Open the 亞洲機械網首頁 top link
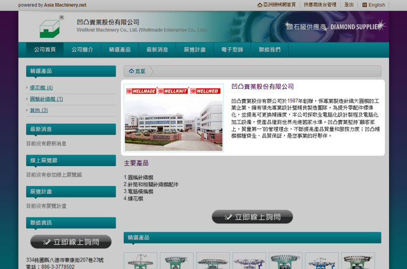Image resolution: width=407 pixels, height=269 pixels. (x=279, y=5)
